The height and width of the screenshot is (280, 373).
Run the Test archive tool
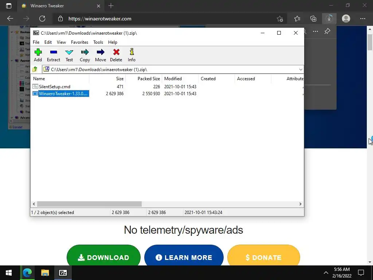click(x=69, y=55)
